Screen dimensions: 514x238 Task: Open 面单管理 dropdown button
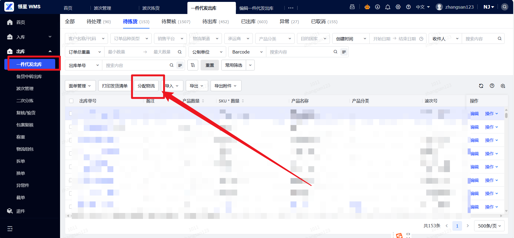click(x=80, y=86)
